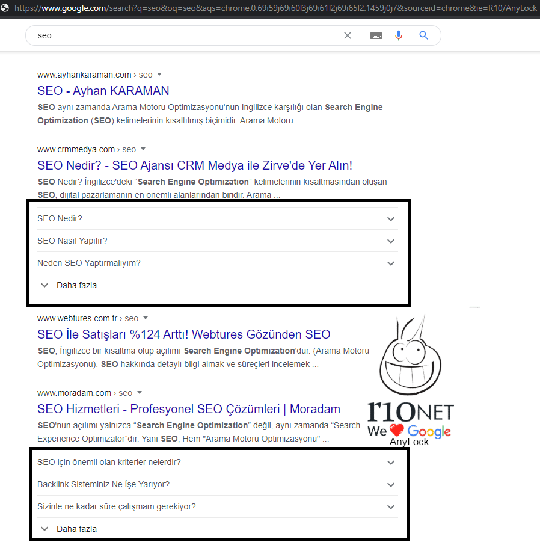The width and height of the screenshot is (540, 551).
Task: Clear the search box with the X icon
Action: pos(348,35)
